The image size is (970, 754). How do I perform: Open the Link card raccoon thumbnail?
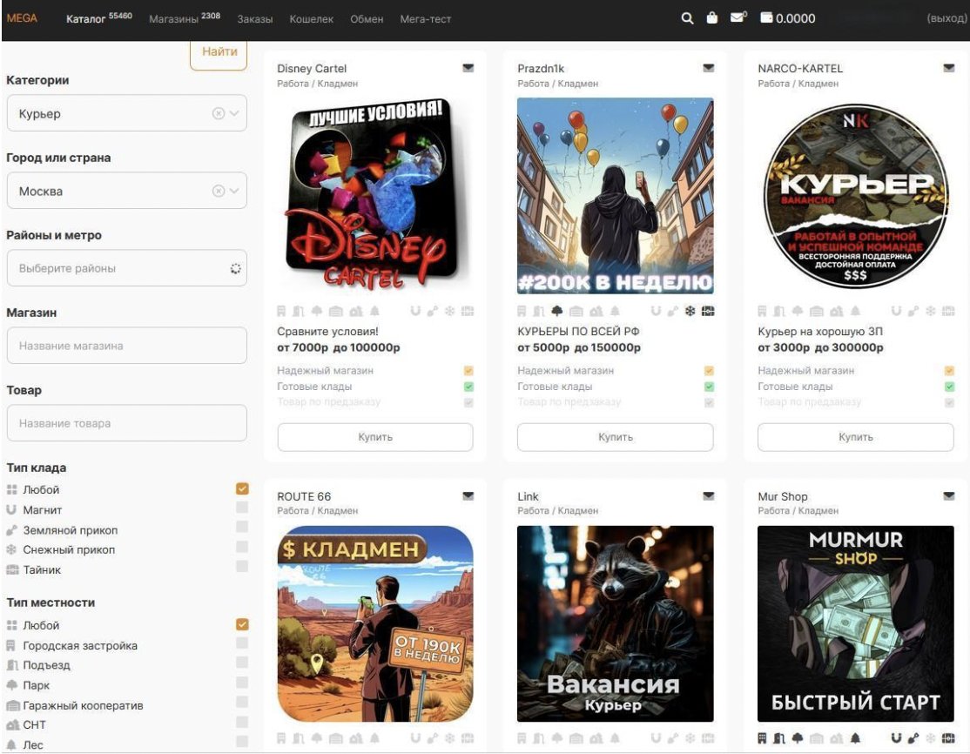coord(616,623)
